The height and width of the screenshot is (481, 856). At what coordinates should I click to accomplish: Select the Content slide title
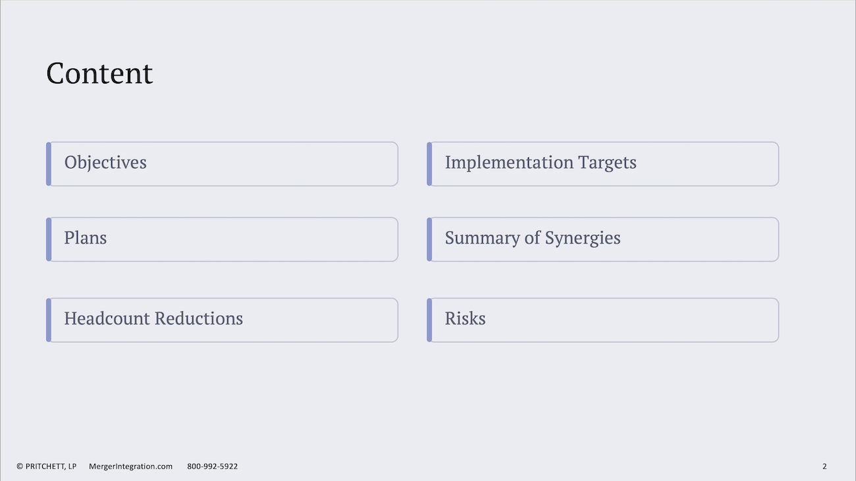pos(99,73)
